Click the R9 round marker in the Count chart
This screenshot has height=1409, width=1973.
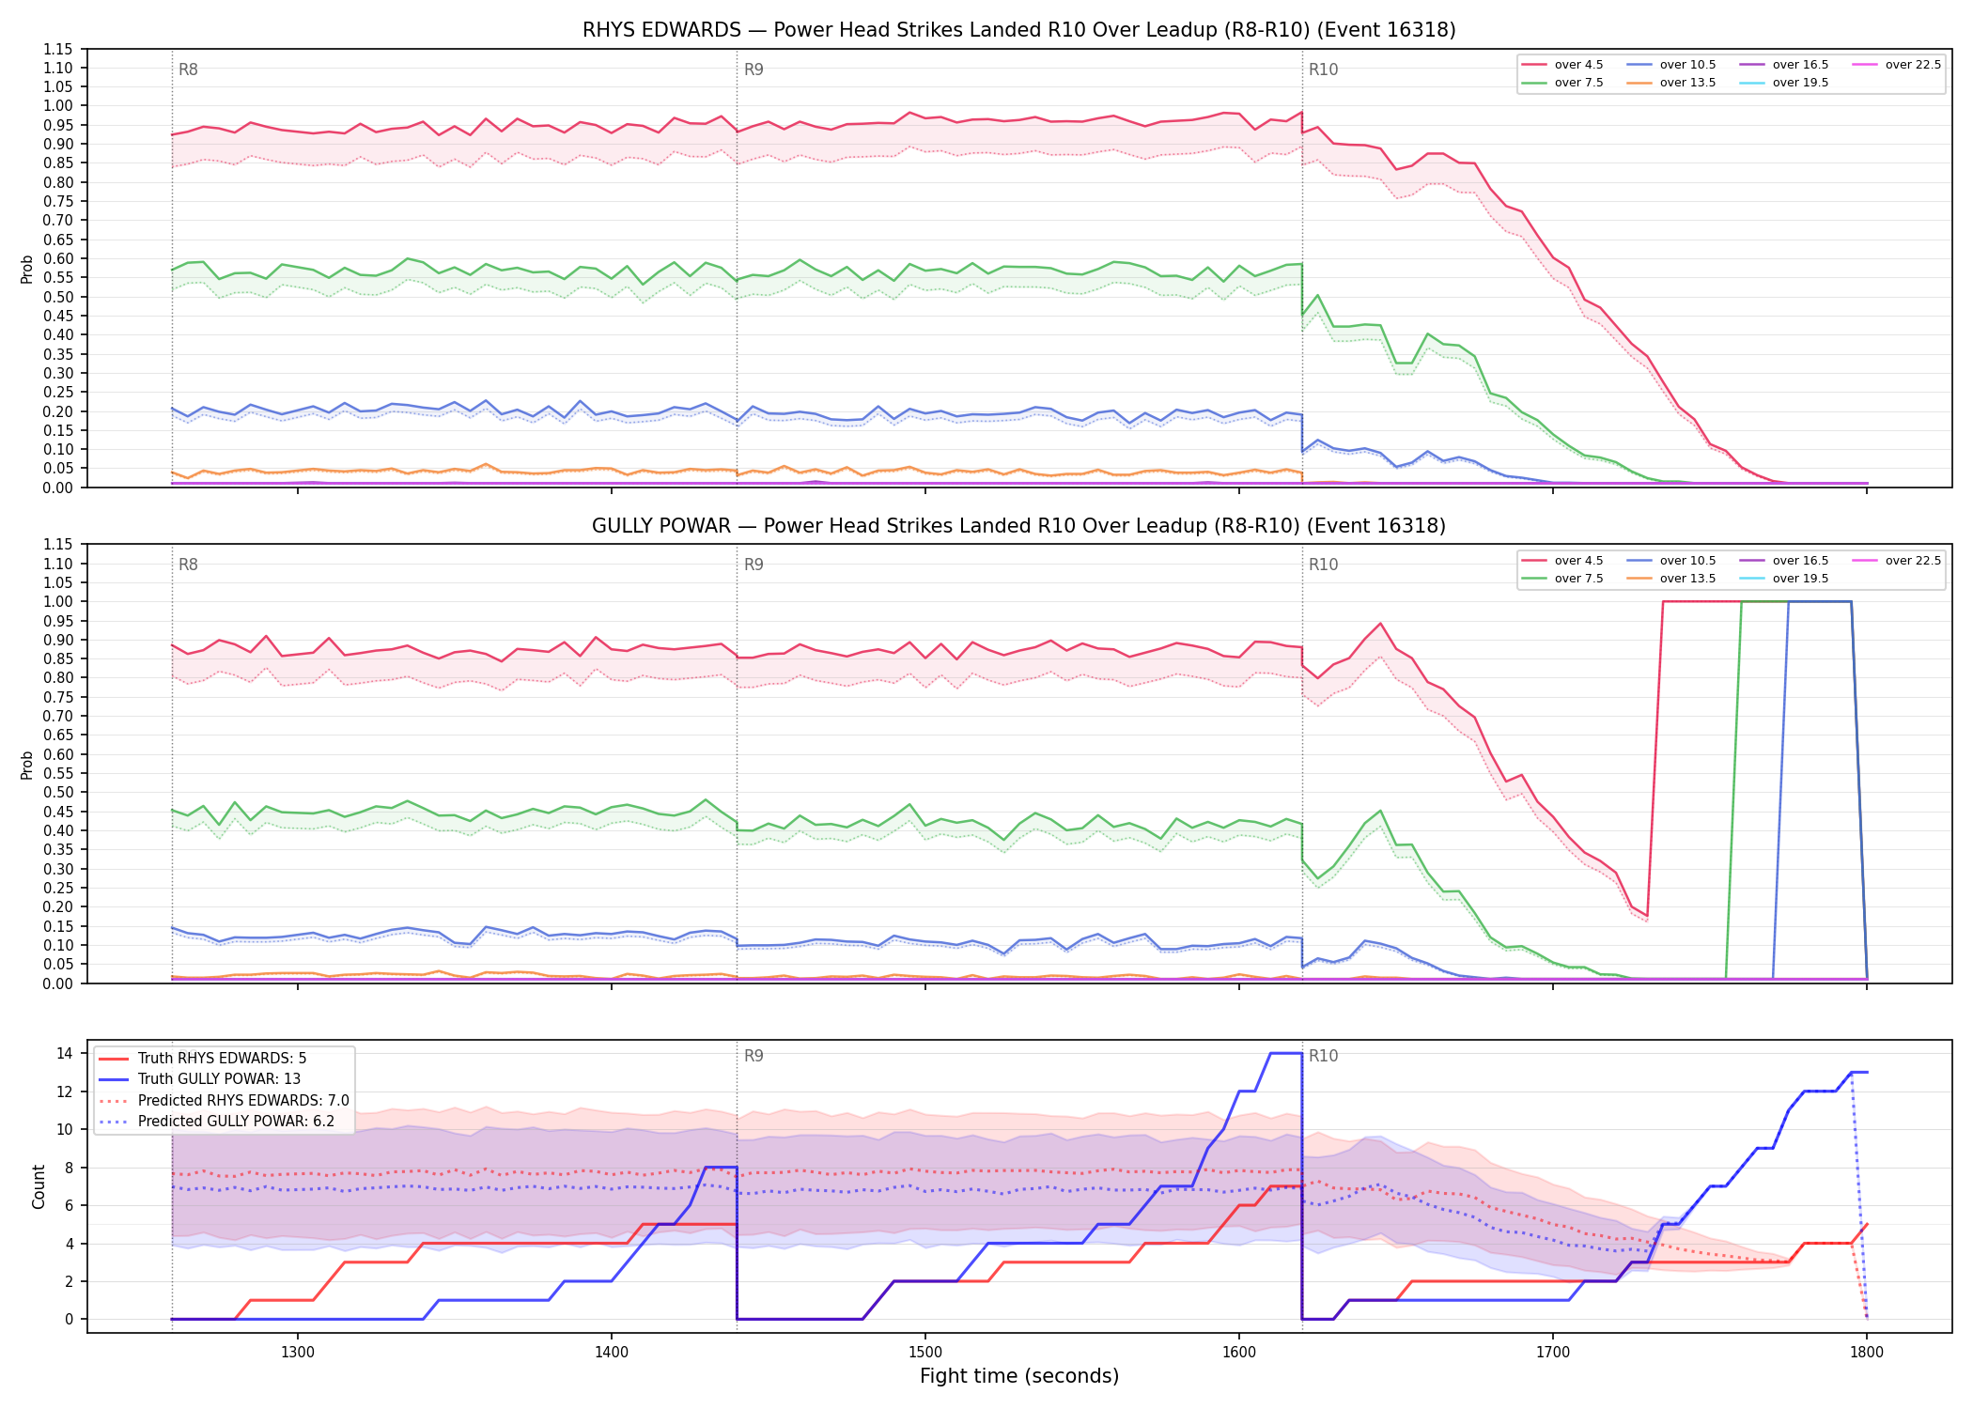pos(753,1056)
